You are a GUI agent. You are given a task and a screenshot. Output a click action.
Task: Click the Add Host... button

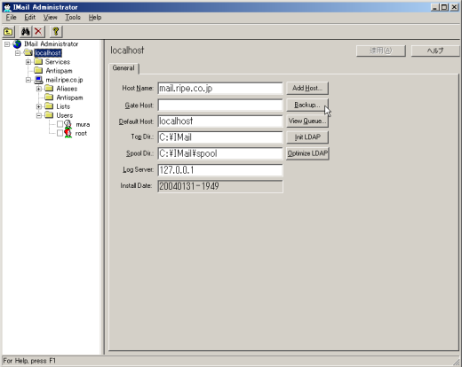(x=307, y=89)
